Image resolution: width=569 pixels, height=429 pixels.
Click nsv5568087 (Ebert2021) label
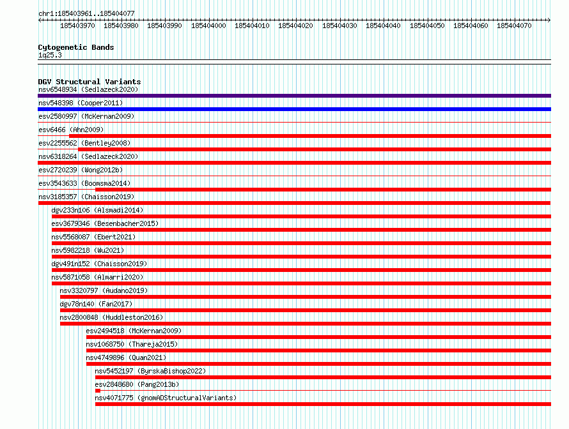click(x=93, y=237)
